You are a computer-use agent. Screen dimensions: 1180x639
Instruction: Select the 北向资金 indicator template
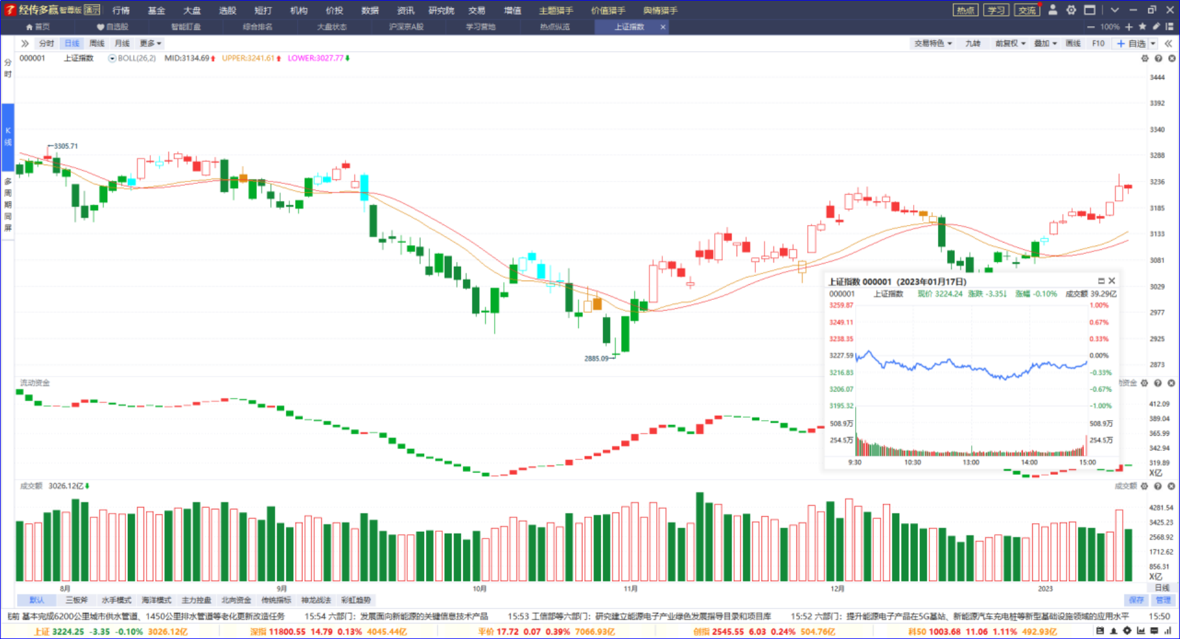tap(236, 600)
